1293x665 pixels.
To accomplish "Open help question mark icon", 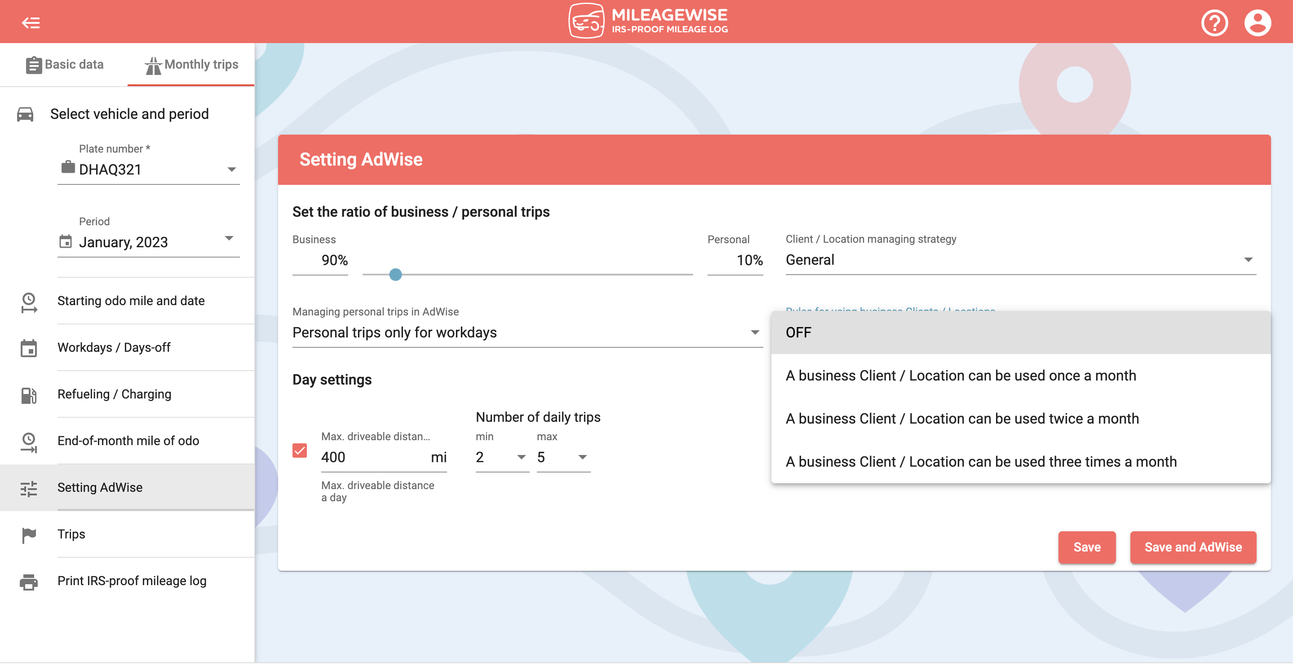I will (x=1214, y=22).
